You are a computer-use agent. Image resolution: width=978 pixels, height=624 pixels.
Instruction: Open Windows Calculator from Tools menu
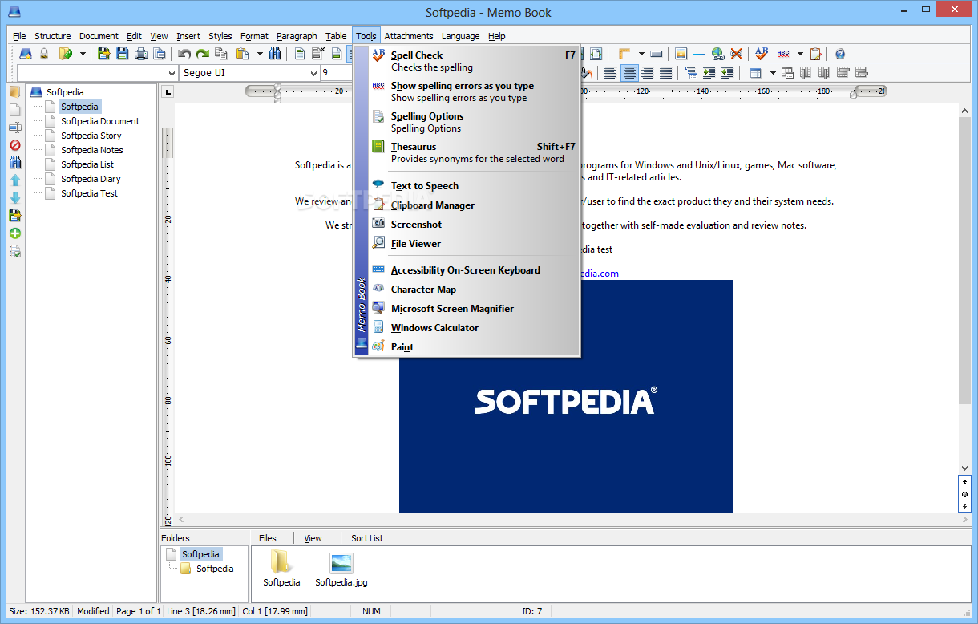(473, 328)
